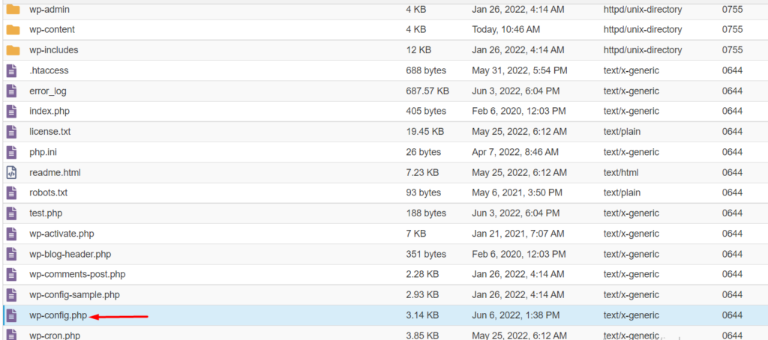
Task: Select the wp-comments-post.php file name
Action: pyautogui.click(x=77, y=274)
